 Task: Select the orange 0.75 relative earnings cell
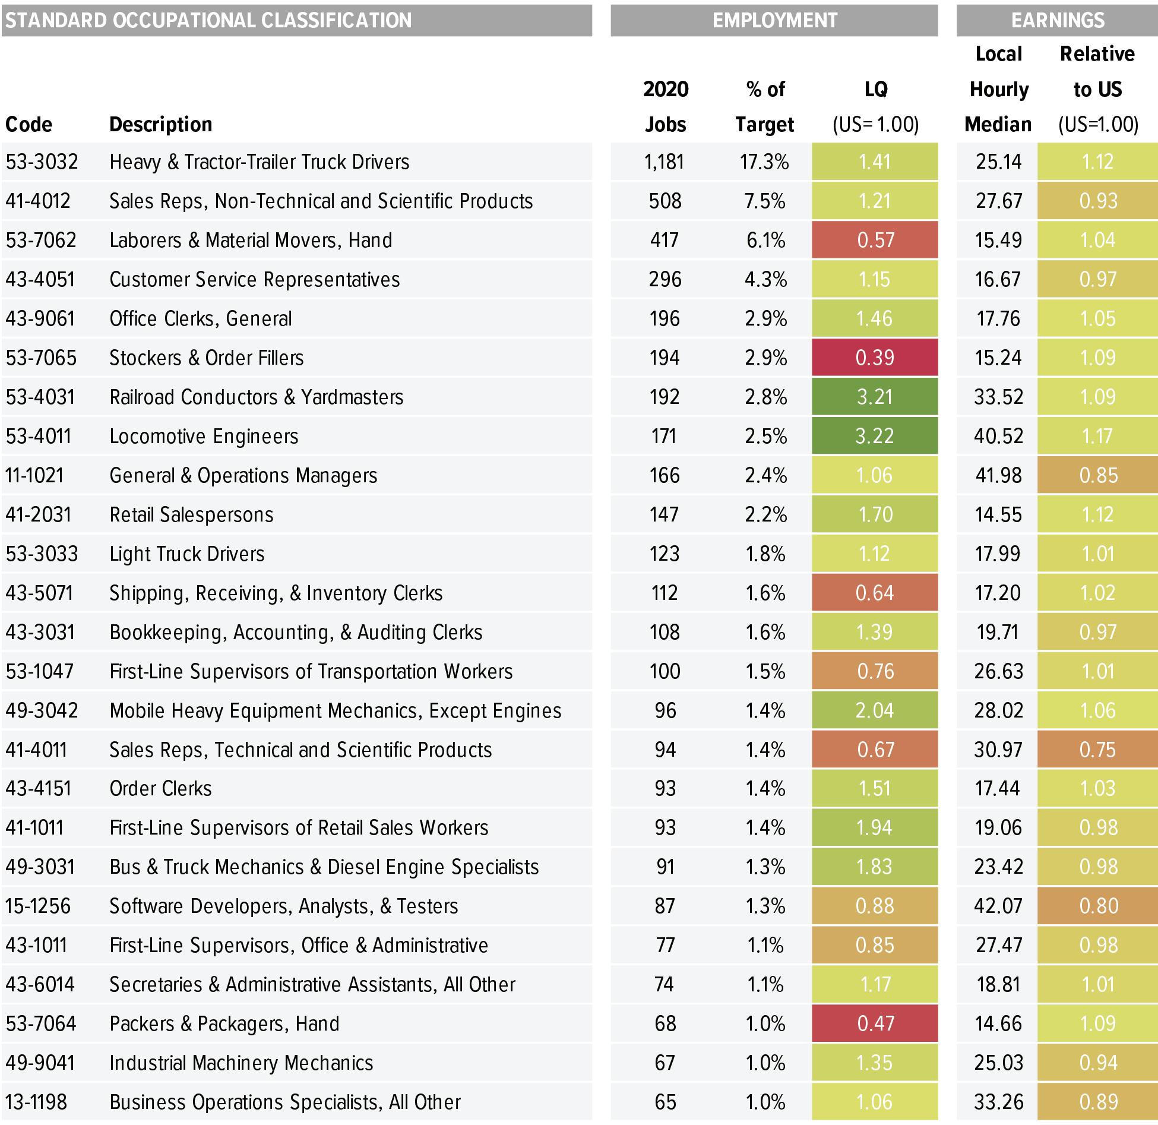coord(1097,750)
